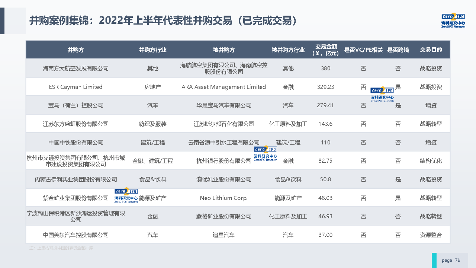Select the 并购方 column header
Viewport: 476px width, 268px height.
pos(76,50)
